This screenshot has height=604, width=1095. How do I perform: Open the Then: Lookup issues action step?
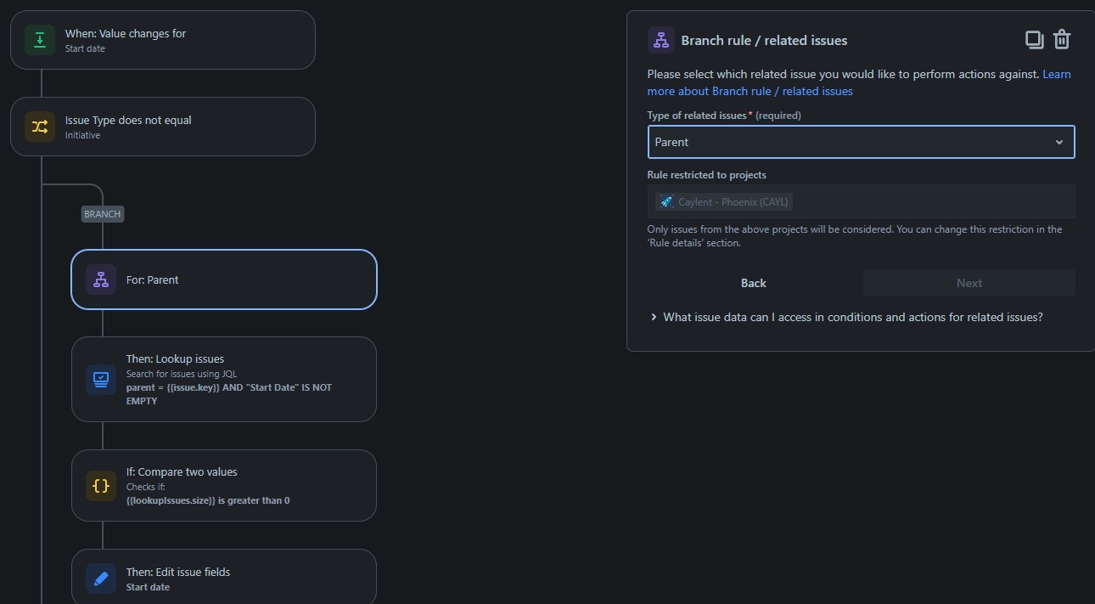point(224,379)
